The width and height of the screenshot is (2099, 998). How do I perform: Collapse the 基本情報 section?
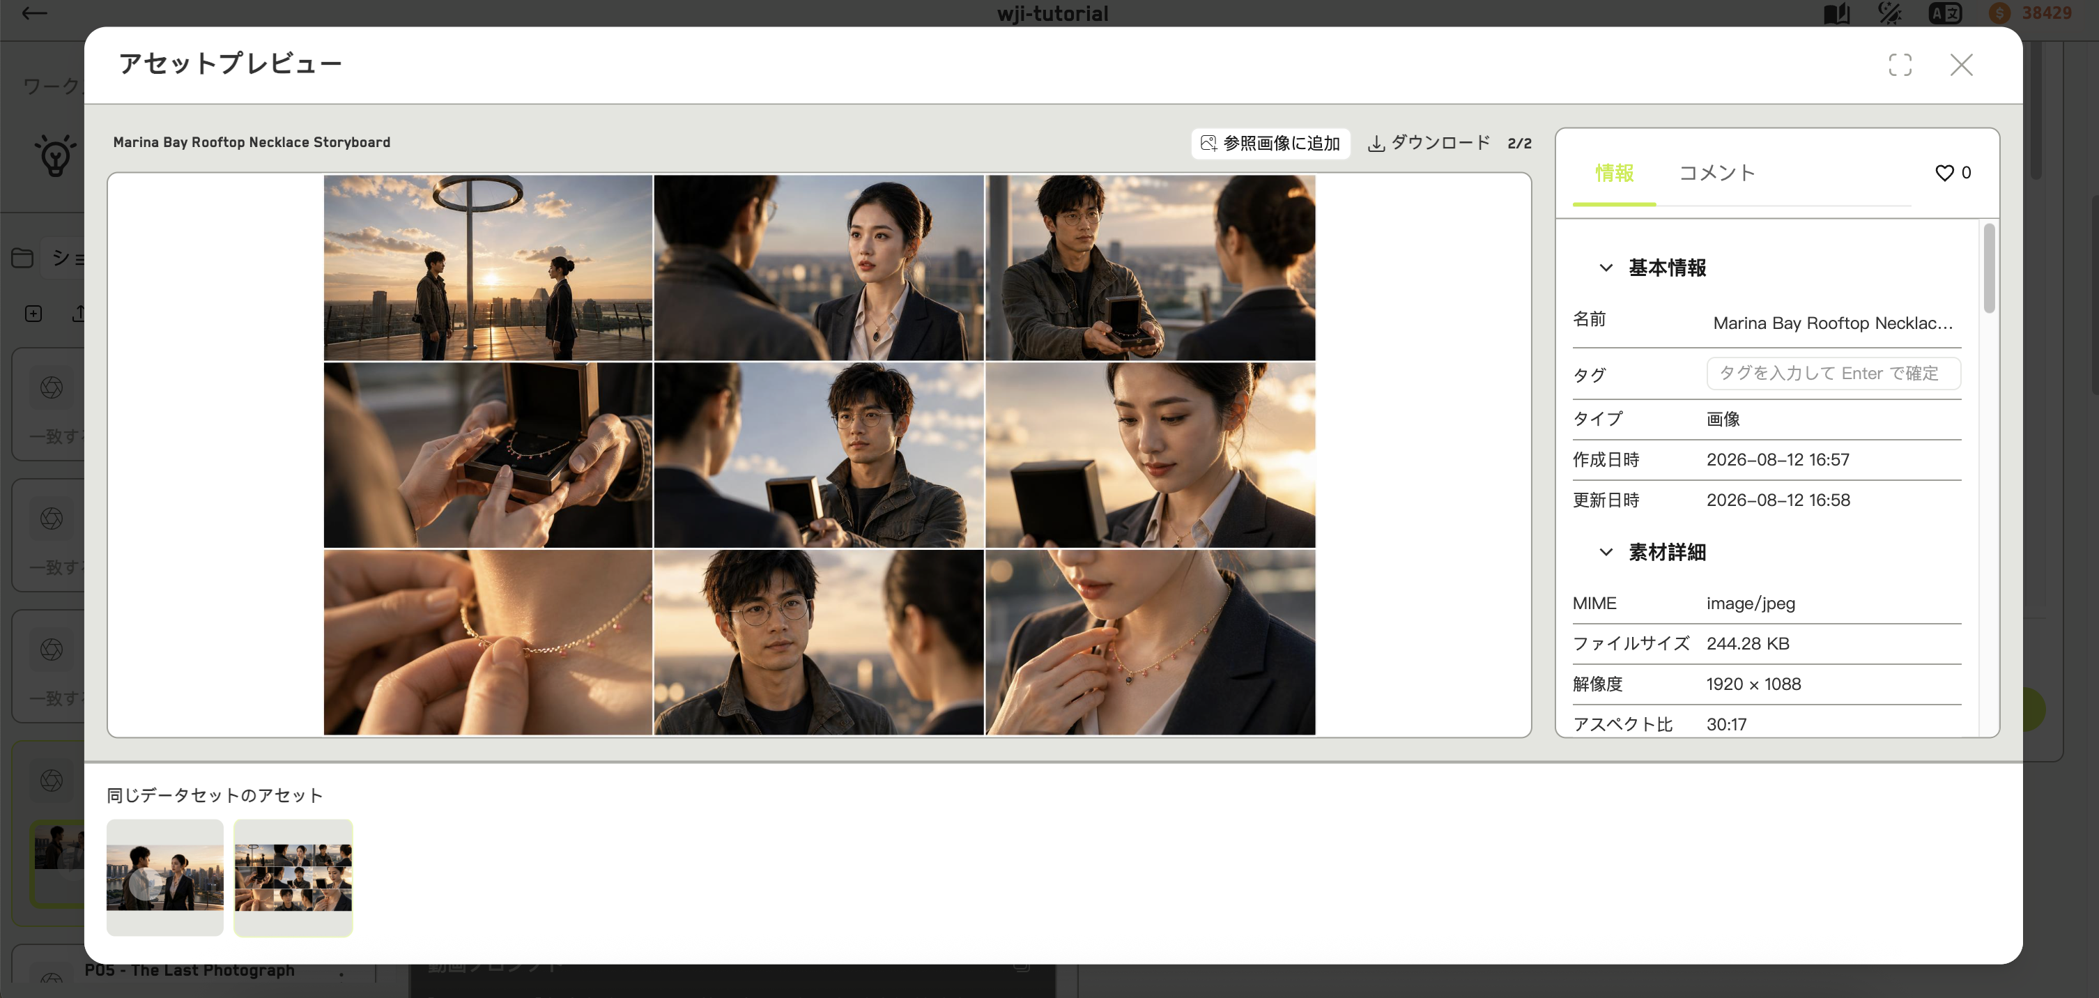click(x=1605, y=268)
